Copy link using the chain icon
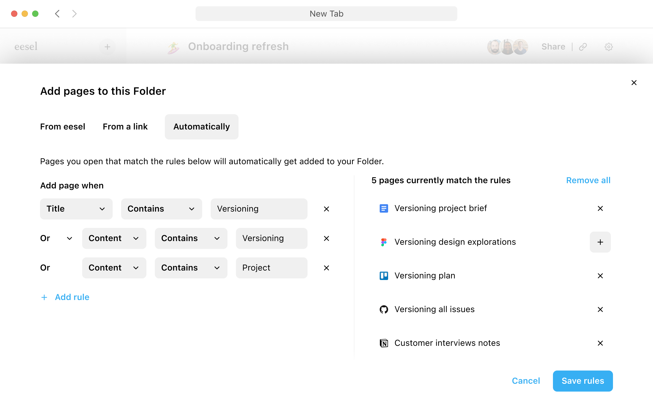Screen dimensions: 653x400 (583, 47)
